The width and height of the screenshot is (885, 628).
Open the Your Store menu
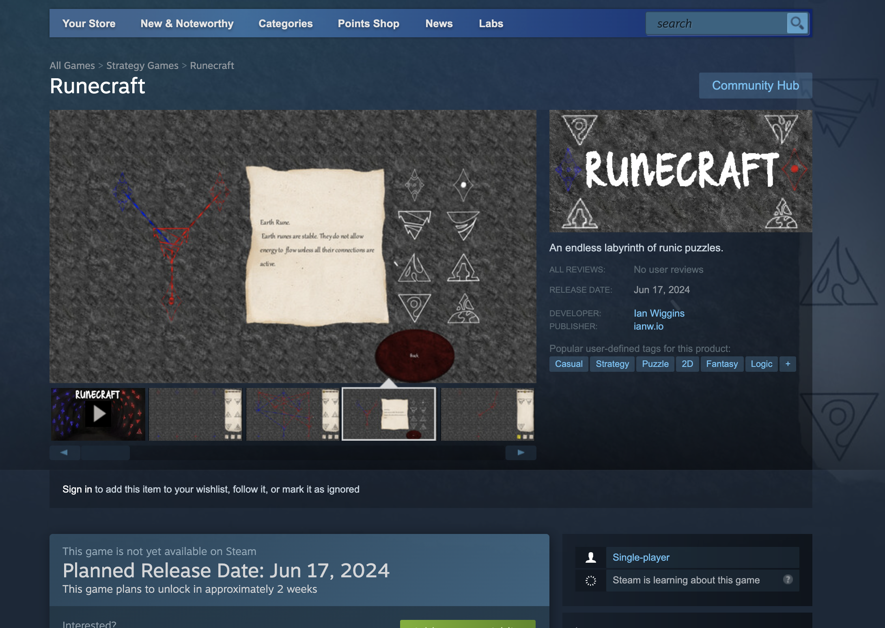coord(89,24)
